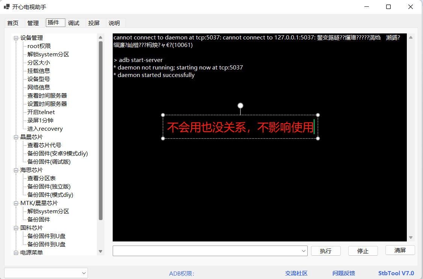Collapse the 晶晨芯片 tree node
This screenshot has width=423, height=279.
click(16, 137)
